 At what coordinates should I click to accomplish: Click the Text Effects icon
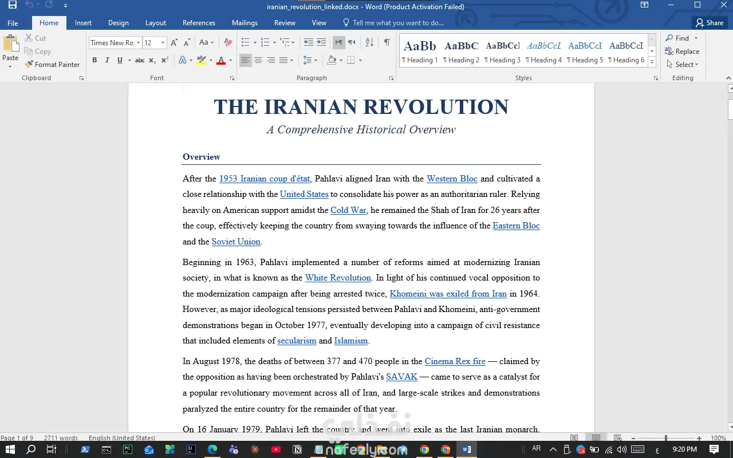(183, 60)
